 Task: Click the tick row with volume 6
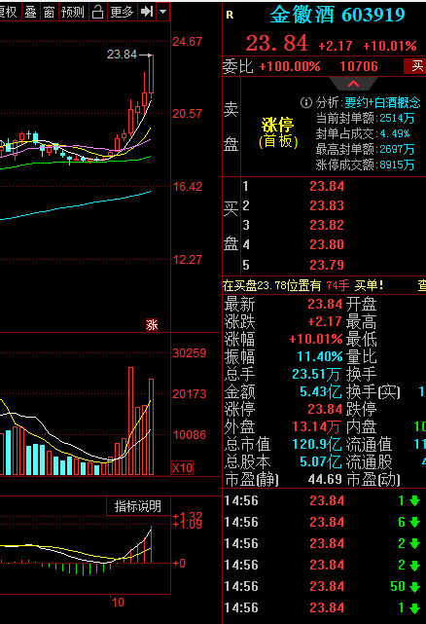pyautogui.click(x=324, y=522)
